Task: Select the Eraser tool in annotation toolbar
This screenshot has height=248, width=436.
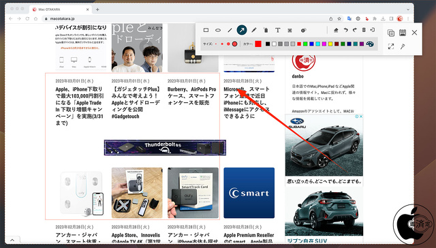Action: tap(336, 30)
